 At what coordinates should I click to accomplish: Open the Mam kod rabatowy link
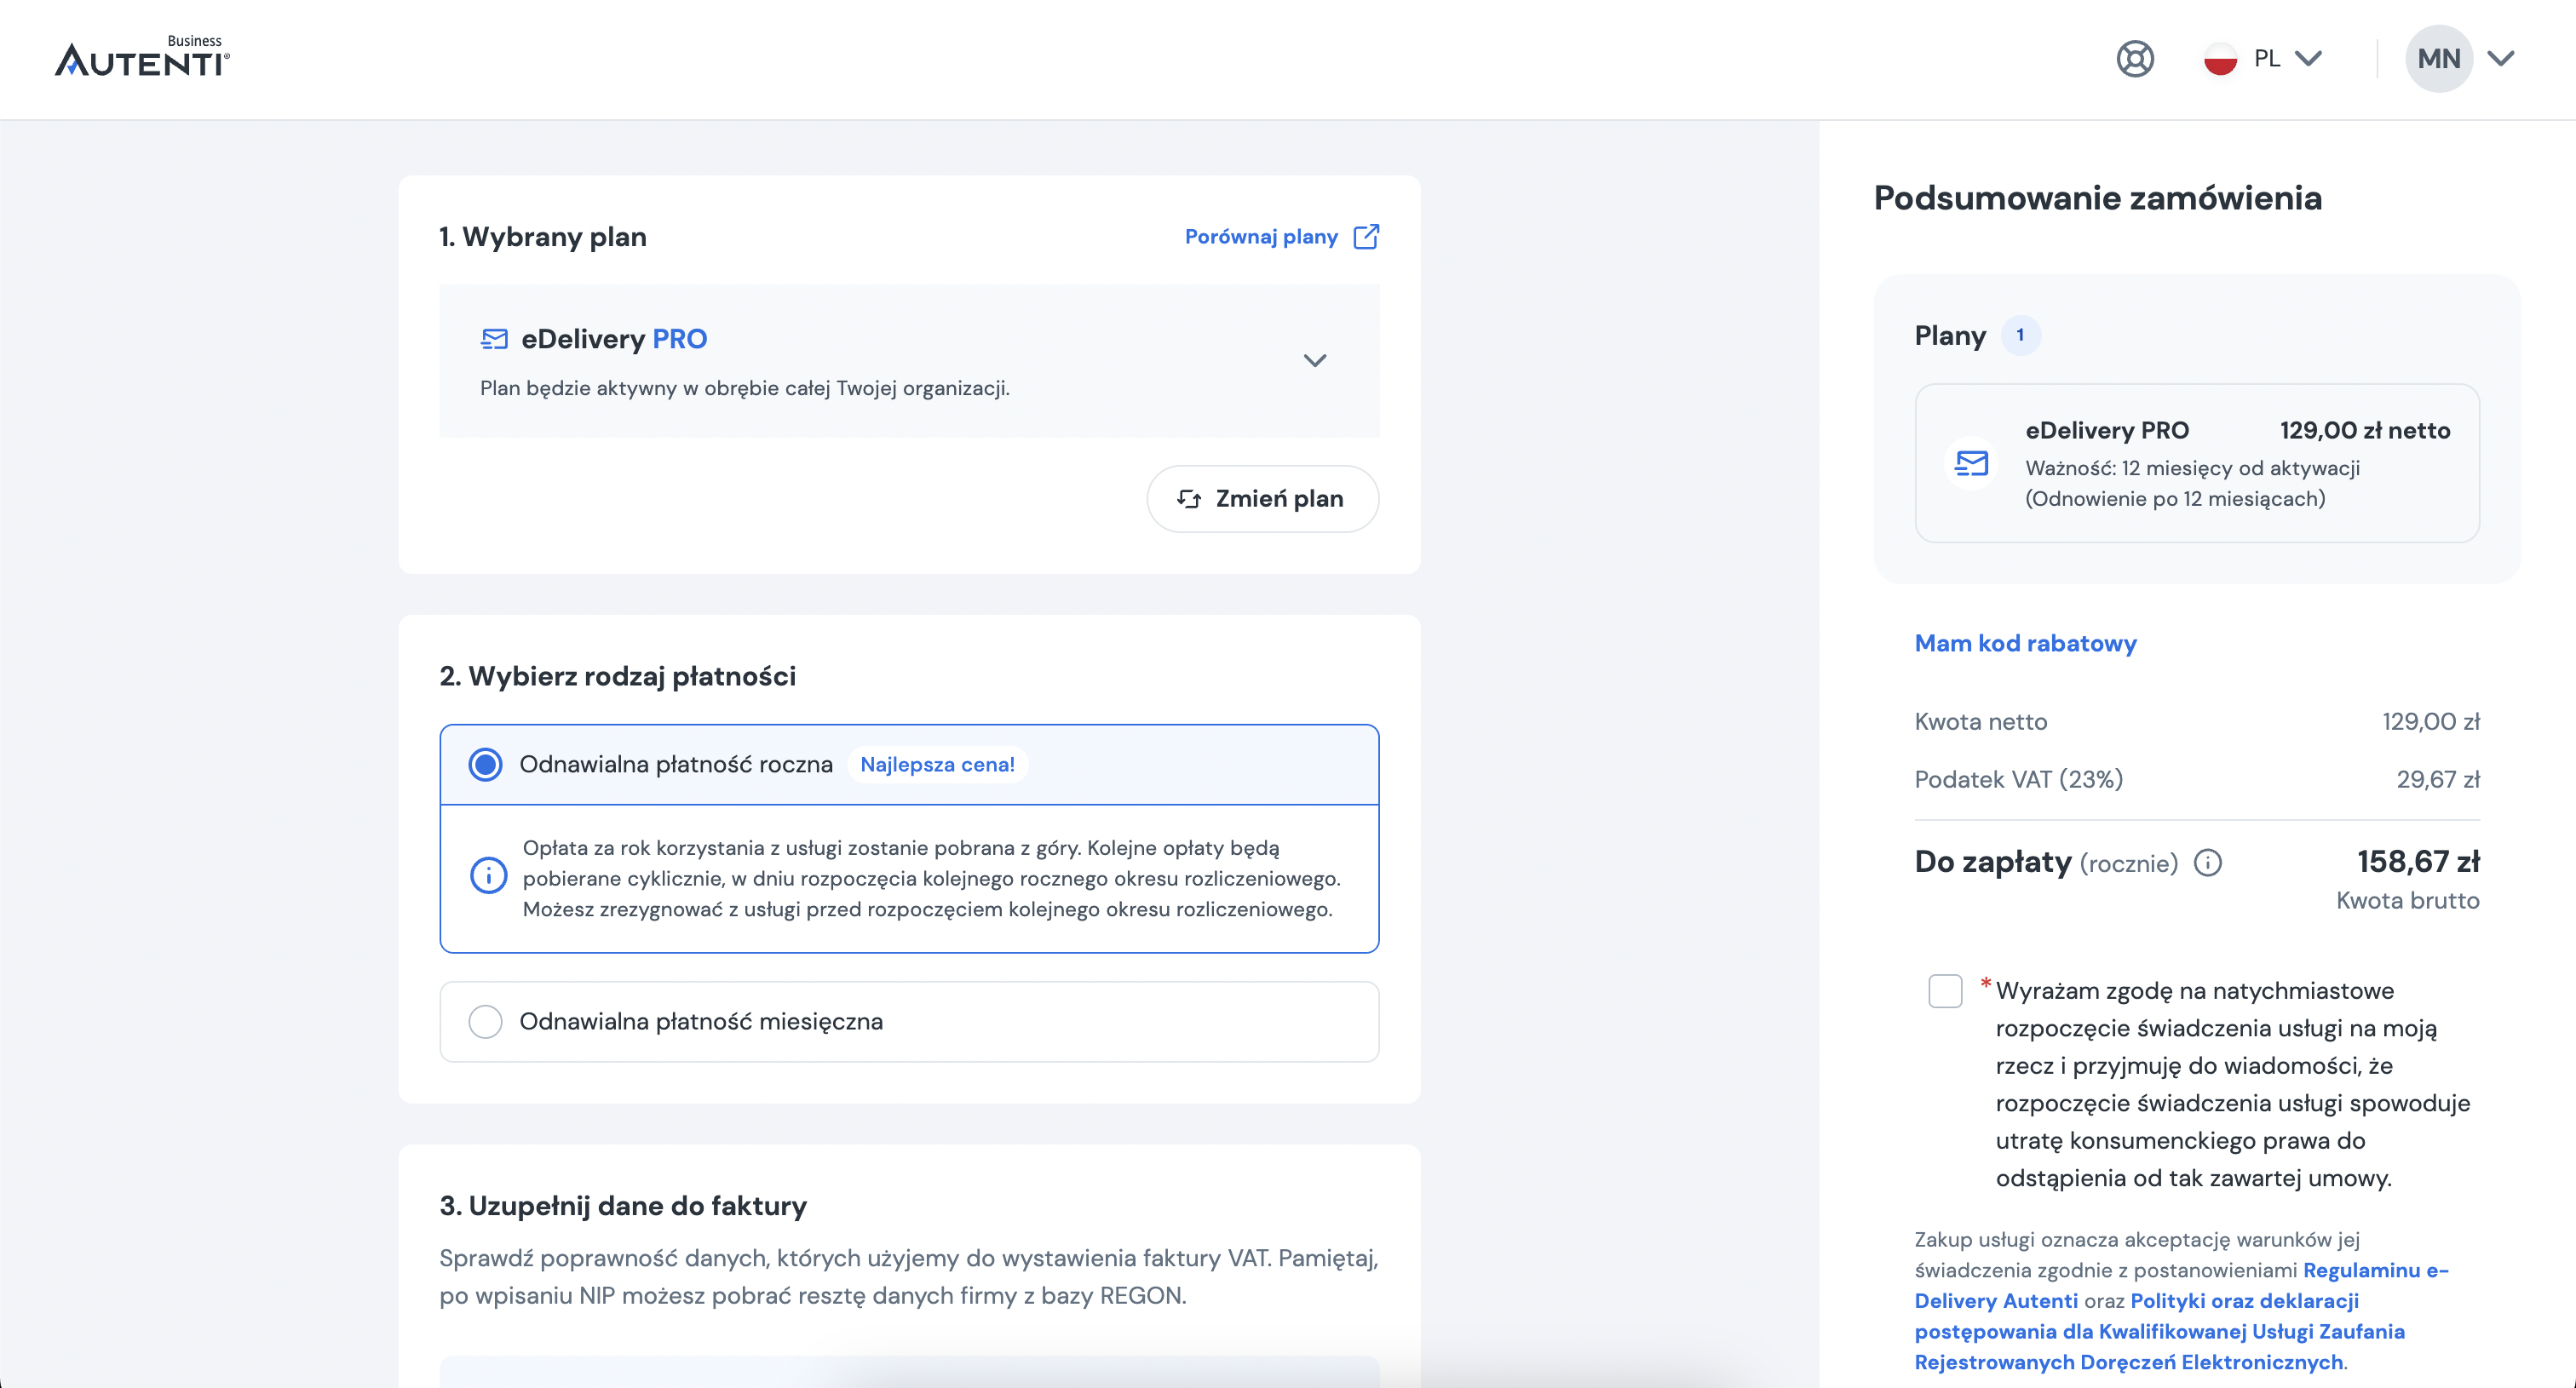tap(2025, 644)
